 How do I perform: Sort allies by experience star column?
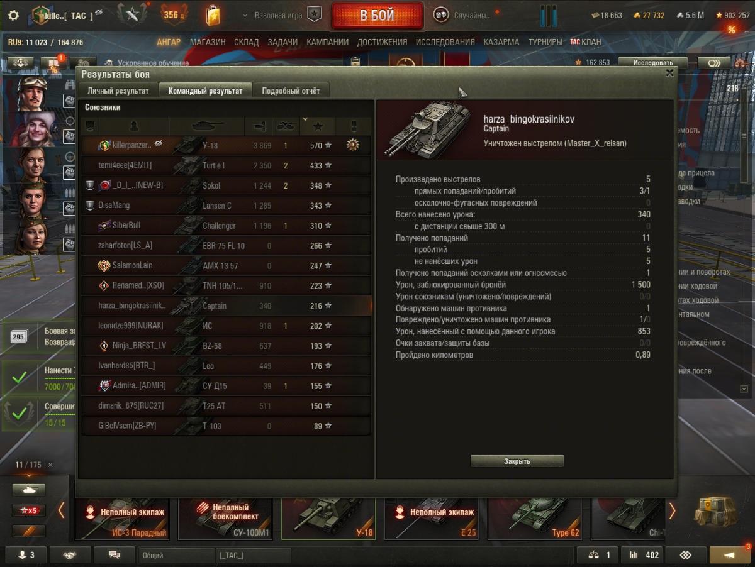tap(318, 126)
